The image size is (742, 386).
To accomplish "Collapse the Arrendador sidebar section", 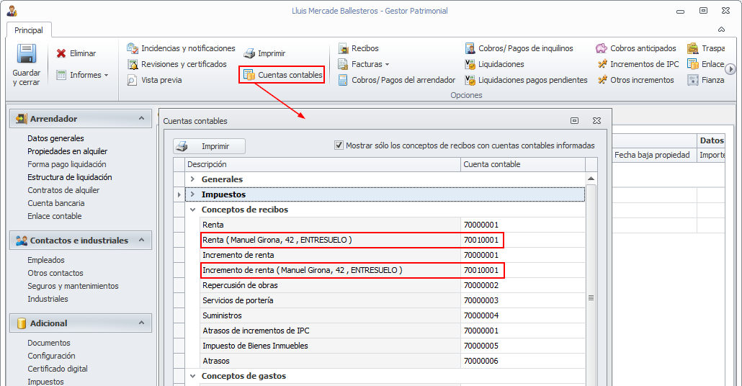I will pos(141,118).
